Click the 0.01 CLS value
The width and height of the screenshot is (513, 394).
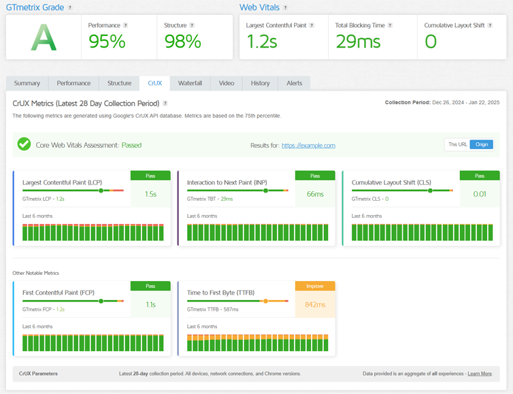point(480,194)
